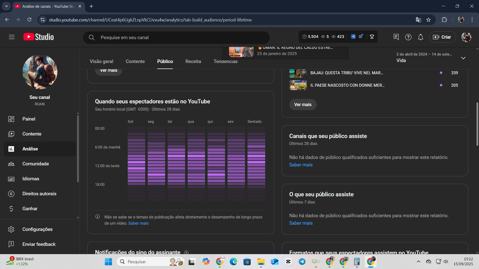
Task: Click the trophy icon in stats bar
Action: 372,36
